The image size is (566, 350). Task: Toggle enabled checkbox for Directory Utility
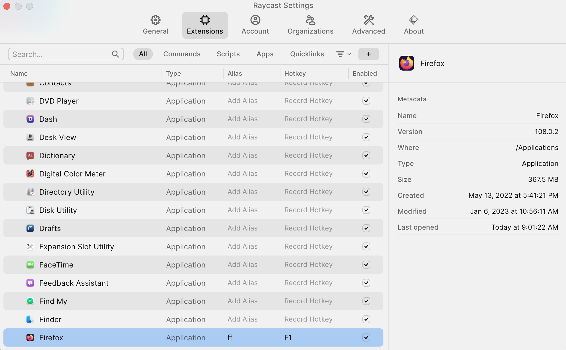pos(366,192)
